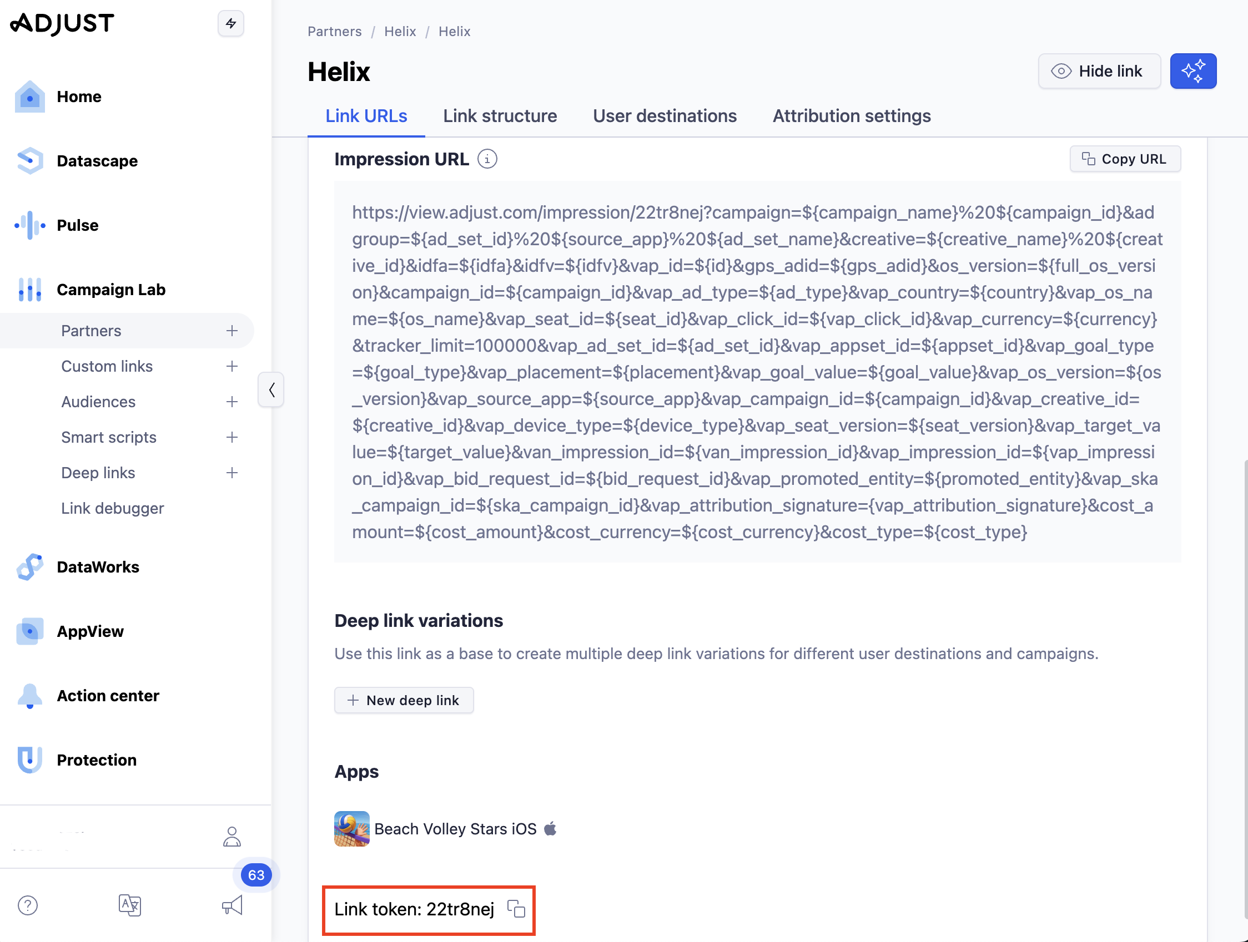Click New deep link button
This screenshot has width=1248, height=942.
(x=404, y=700)
